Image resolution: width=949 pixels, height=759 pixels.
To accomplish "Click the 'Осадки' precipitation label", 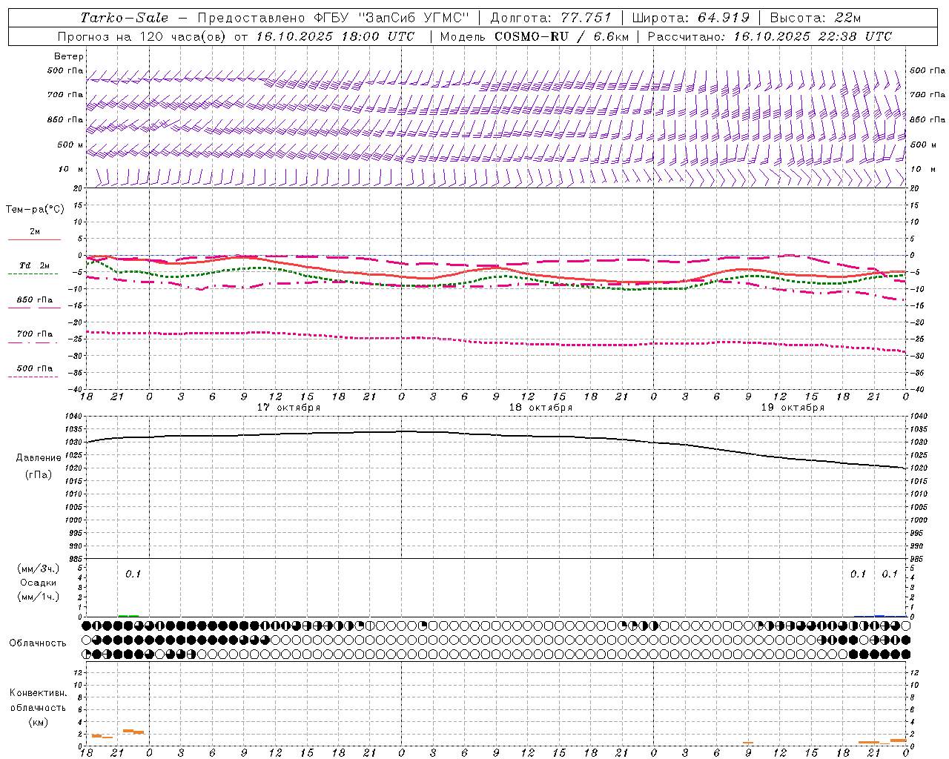I will coord(39,583).
